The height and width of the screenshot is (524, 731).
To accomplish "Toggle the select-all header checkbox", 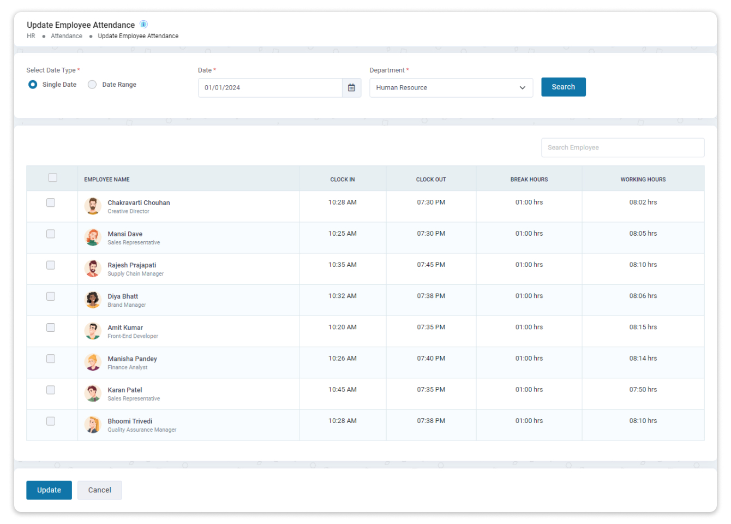I will click(53, 177).
